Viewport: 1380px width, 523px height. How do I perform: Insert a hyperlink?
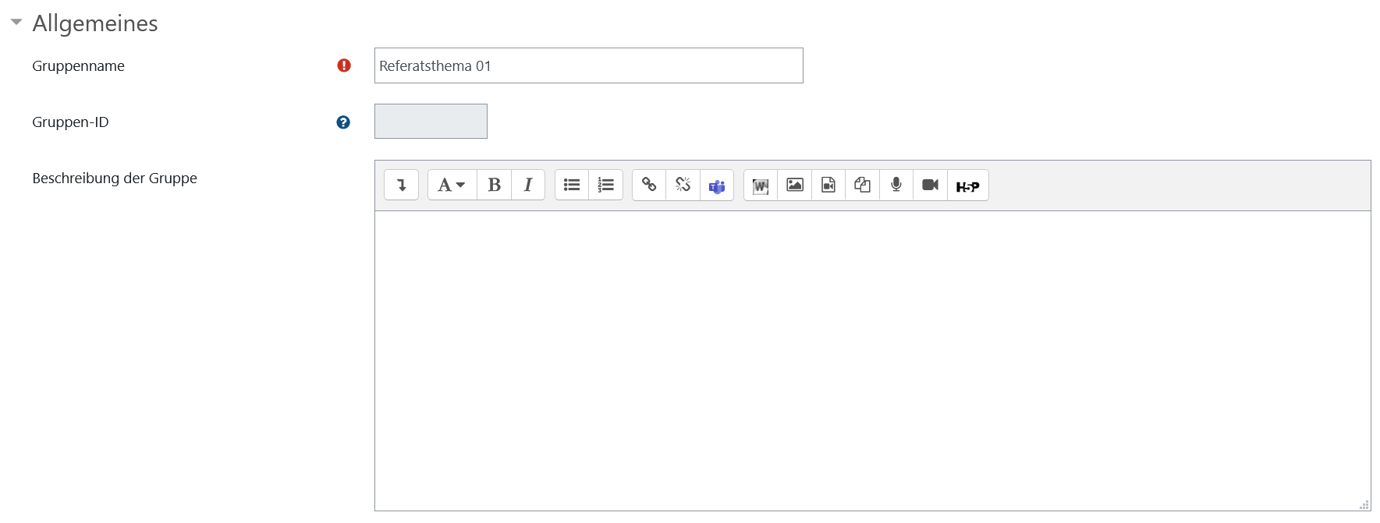[649, 186]
